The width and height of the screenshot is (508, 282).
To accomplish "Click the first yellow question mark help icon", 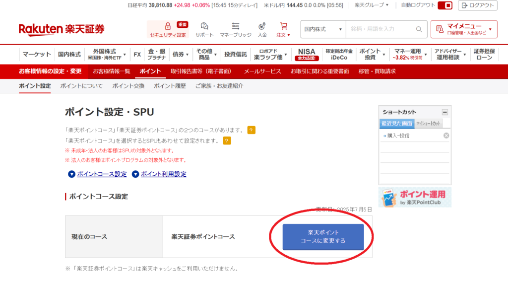I will [251, 130].
